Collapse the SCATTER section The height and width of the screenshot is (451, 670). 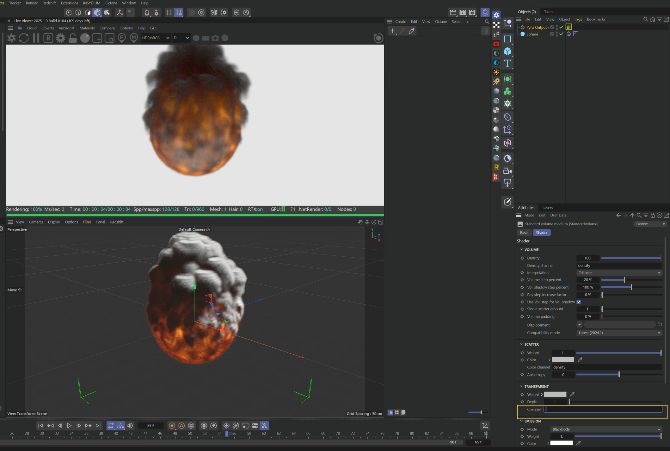point(521,344)
